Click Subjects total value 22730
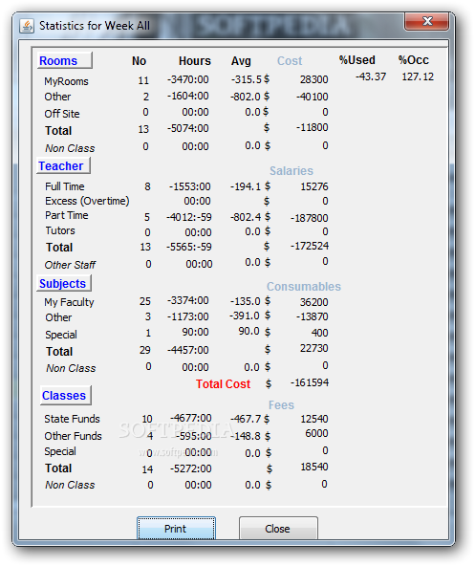 tap(313, 348)
